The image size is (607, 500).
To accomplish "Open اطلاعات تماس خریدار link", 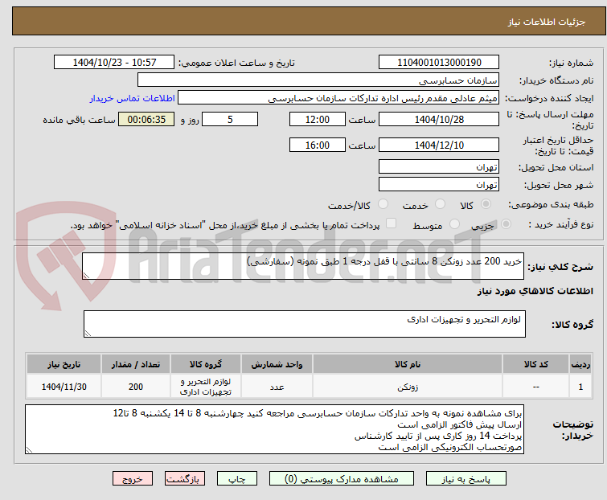I will [133, 98].
